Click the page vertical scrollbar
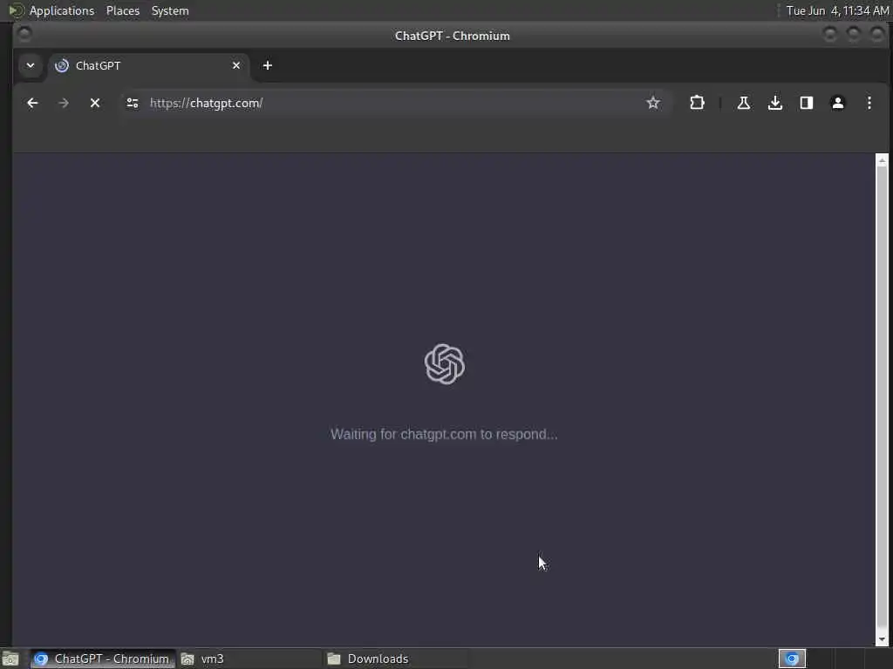The image size is (893, 669). (x=883, y=399)
